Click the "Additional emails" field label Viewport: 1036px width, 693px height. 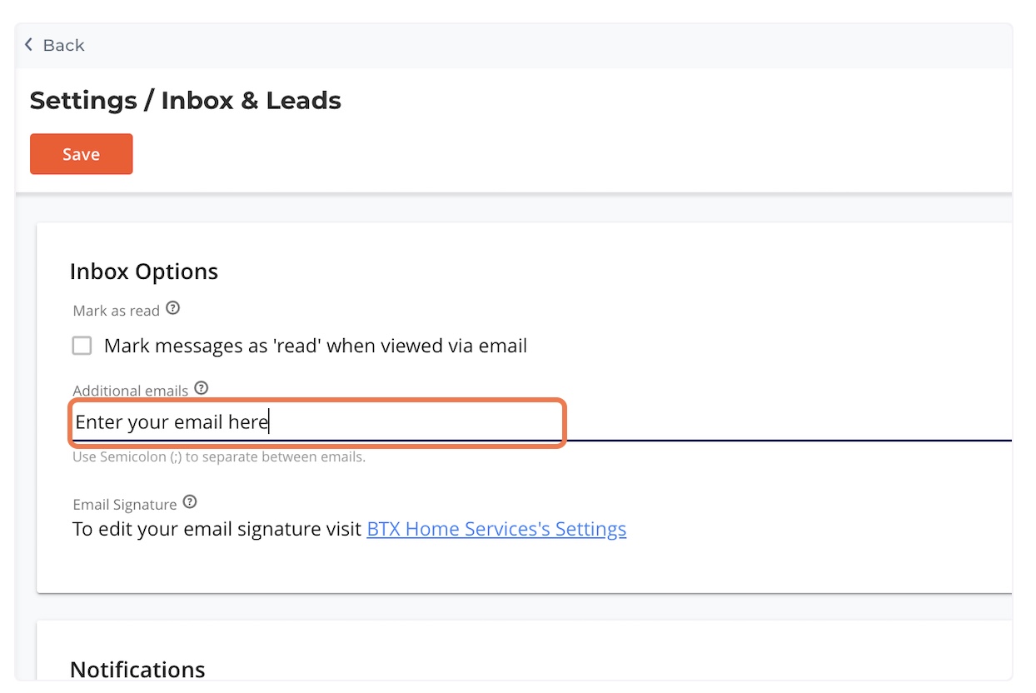(x=130, y=391)
